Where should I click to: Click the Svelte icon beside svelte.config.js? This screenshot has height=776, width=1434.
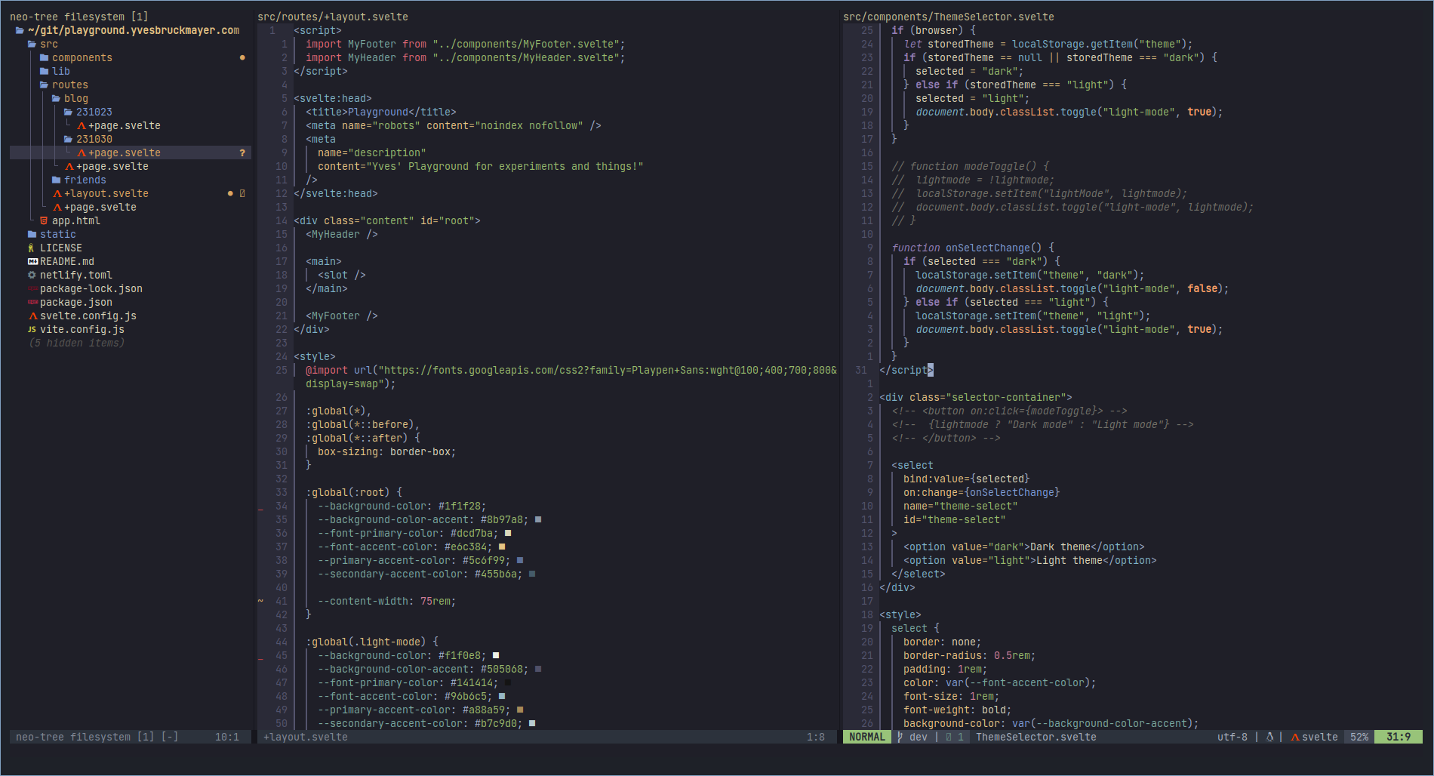pyautogui.click(x=32, y=316)
